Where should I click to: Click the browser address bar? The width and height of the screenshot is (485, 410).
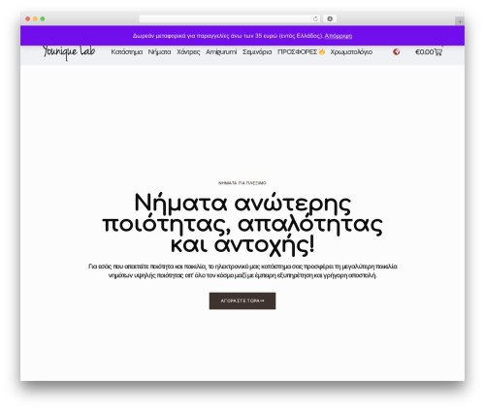pyautogui.click(x=230, y=18)
